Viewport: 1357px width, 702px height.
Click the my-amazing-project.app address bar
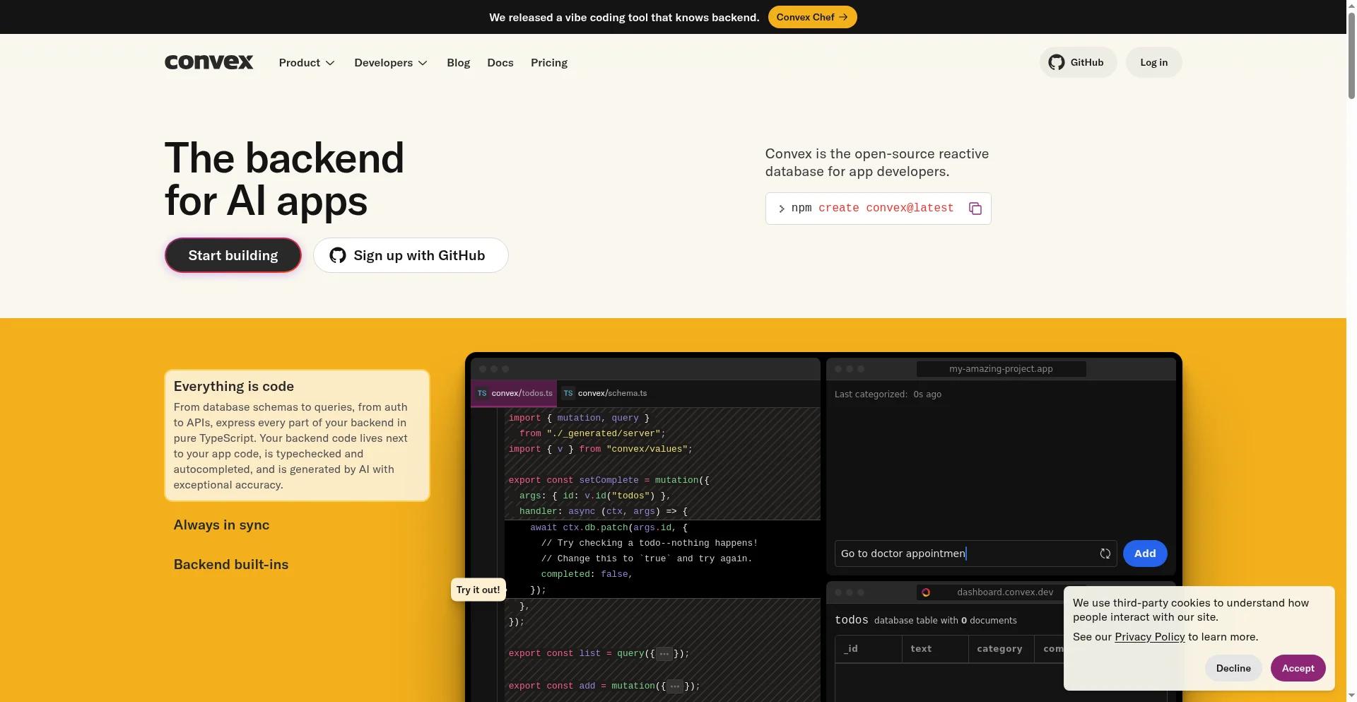pyautogui.click(x=1001, y=369)
